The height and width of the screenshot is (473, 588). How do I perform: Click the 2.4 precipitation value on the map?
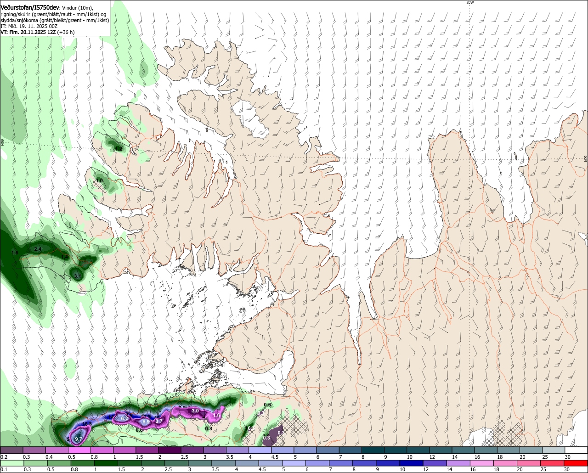(x=38, y=249)
